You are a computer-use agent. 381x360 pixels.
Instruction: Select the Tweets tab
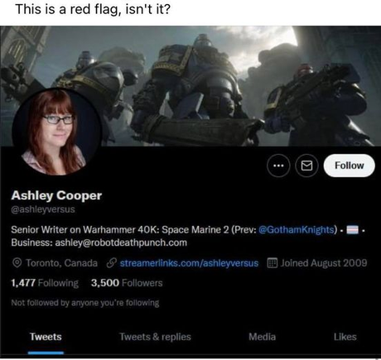point(46,337)
